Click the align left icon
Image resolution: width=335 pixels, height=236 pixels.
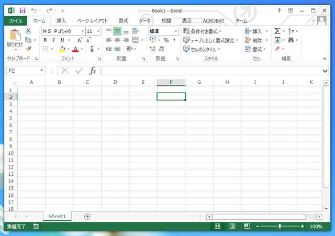(x=109, y=40)
